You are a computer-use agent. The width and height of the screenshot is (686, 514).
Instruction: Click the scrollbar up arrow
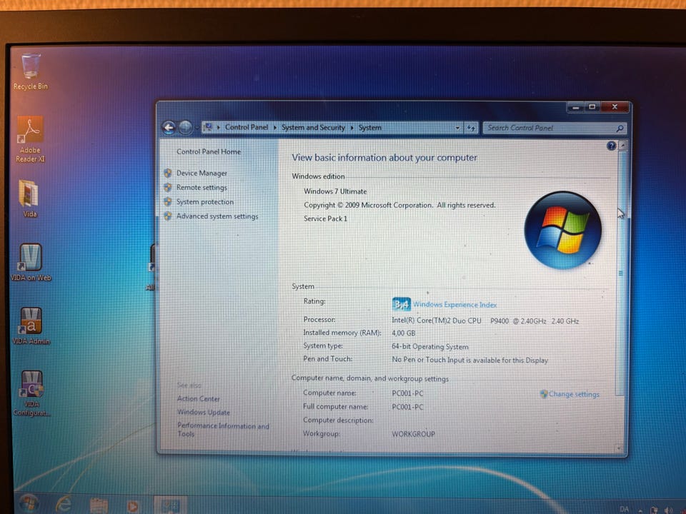point(622,145)
